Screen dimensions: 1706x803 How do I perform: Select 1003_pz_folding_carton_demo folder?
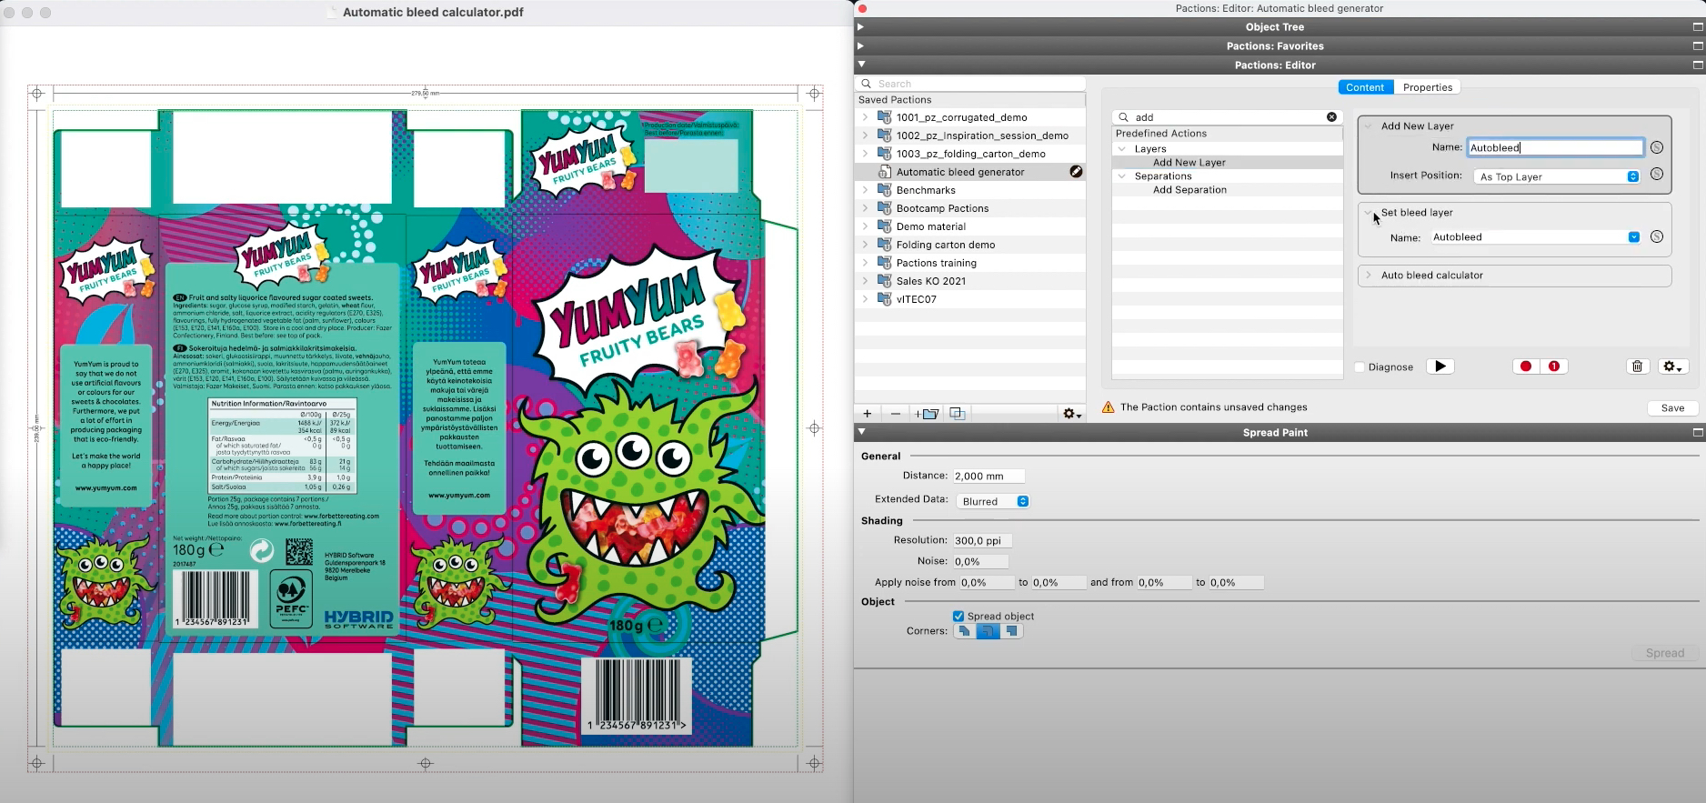970,154
